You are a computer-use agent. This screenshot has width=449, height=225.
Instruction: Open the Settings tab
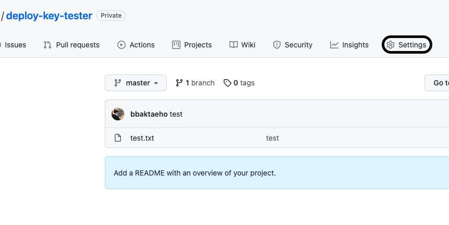click(x=412, y=45)
